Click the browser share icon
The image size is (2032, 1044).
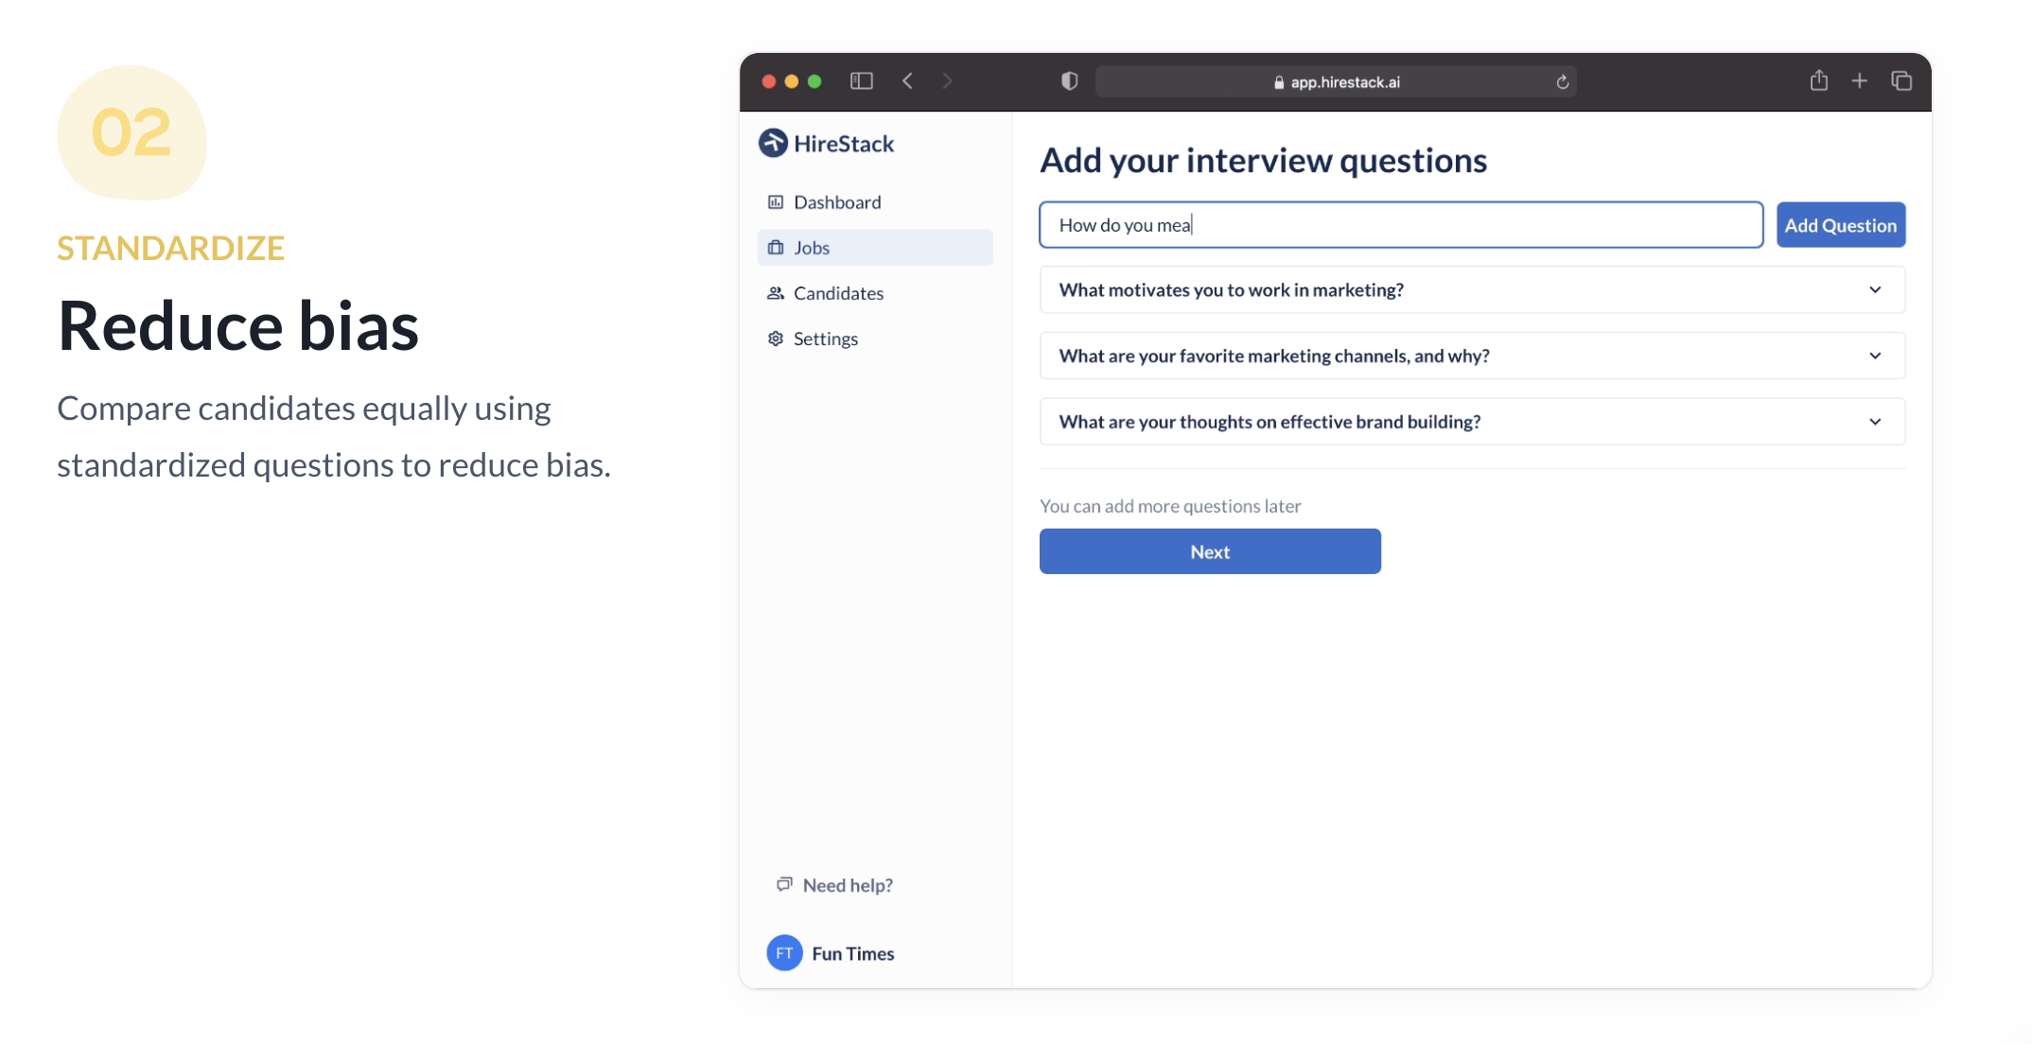(x=1818, y=81)
